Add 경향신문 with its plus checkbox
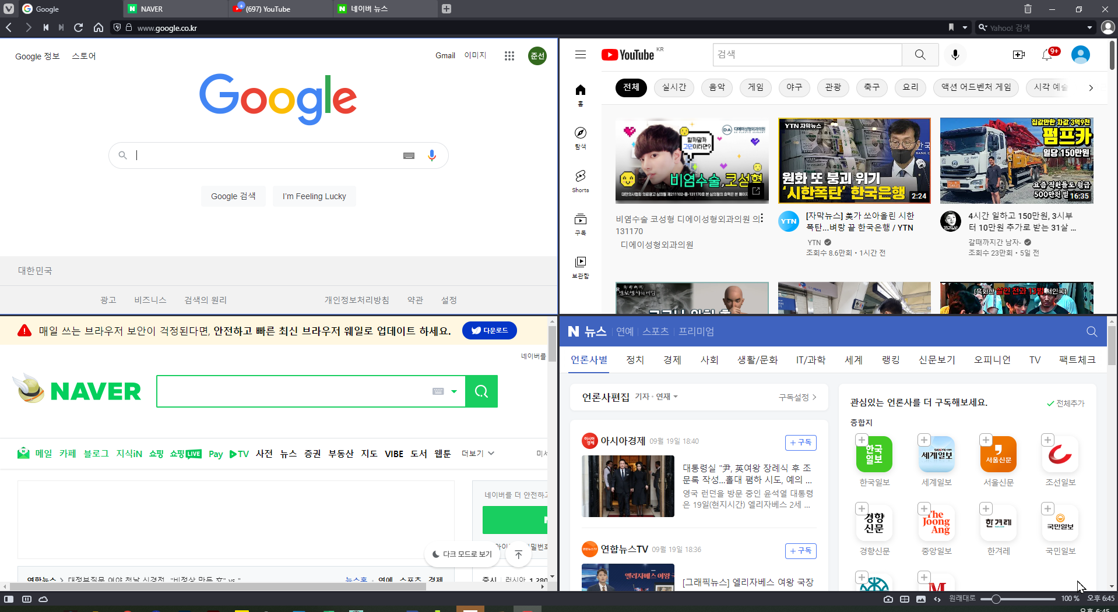This screenshot has width=1118, height=612. click(x=862, y=509)
